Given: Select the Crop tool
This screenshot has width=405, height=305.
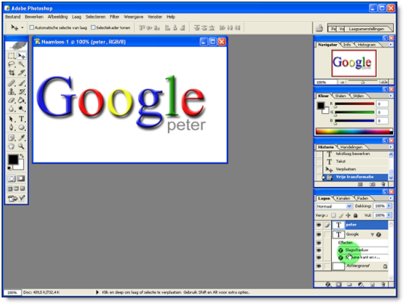Looking at the screenshot, I should (11, 72).
